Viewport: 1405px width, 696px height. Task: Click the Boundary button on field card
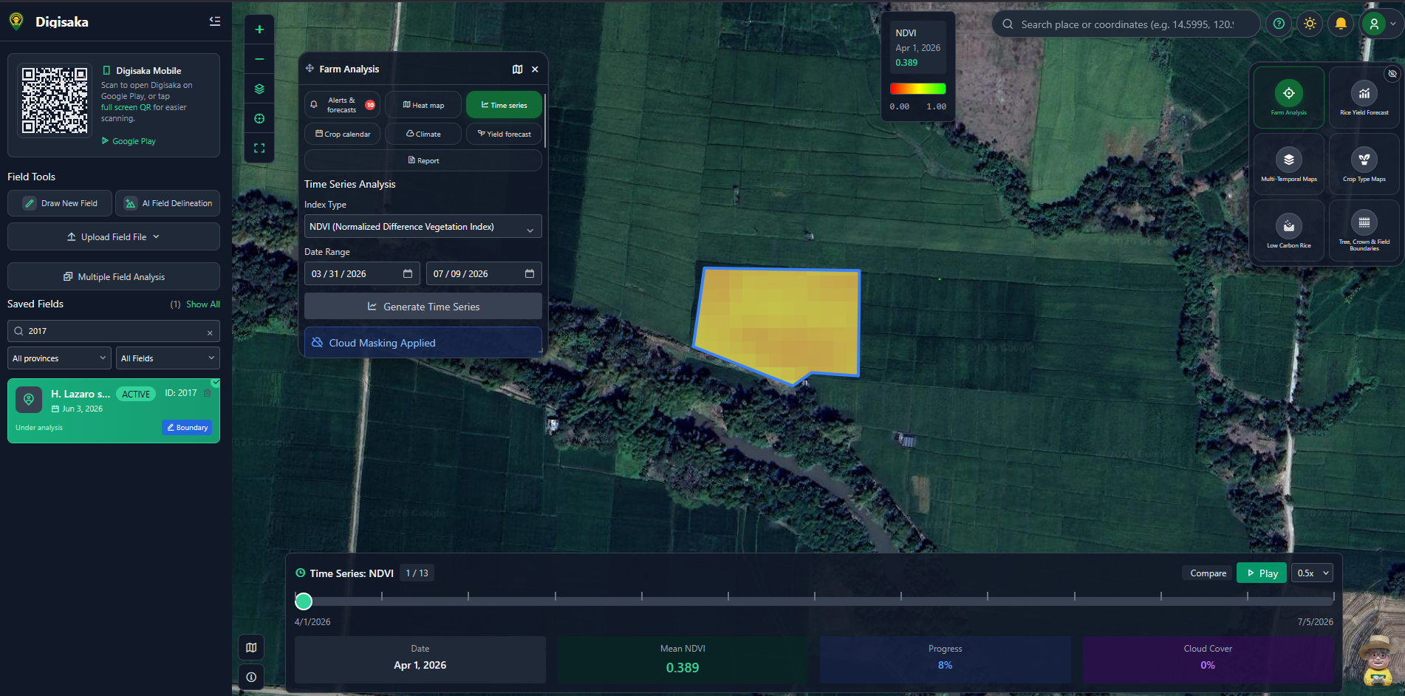[187, 428]
